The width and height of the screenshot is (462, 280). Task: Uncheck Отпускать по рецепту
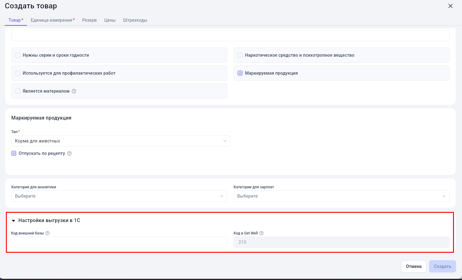coord(14,153)
